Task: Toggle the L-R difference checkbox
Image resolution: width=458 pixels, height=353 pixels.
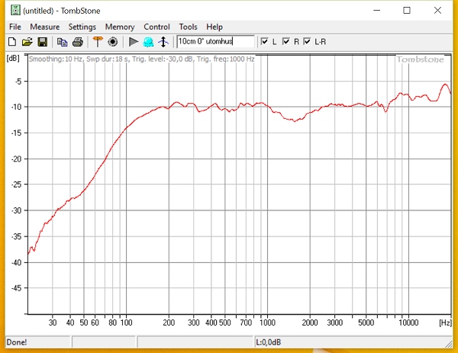Action: coord(307,41)
